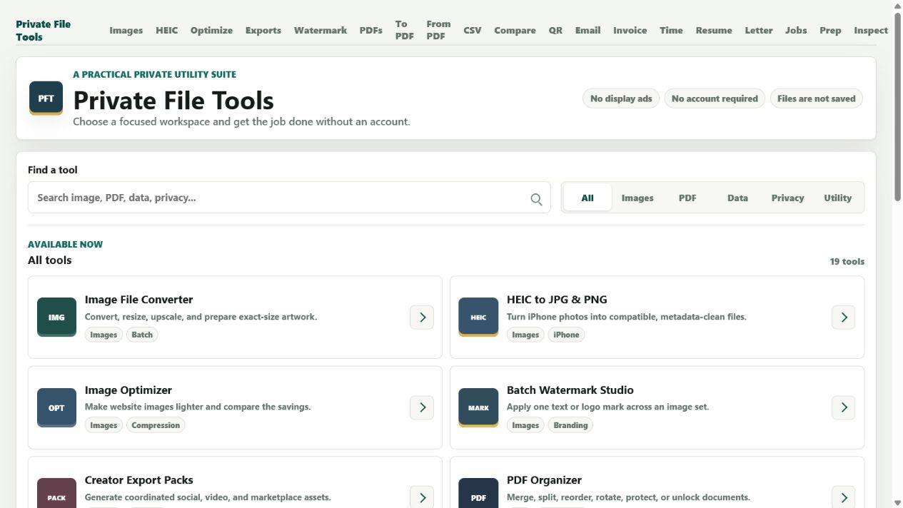Open Email nav link
The width and height of the screenshot is (903, 508).
[588, 30]
